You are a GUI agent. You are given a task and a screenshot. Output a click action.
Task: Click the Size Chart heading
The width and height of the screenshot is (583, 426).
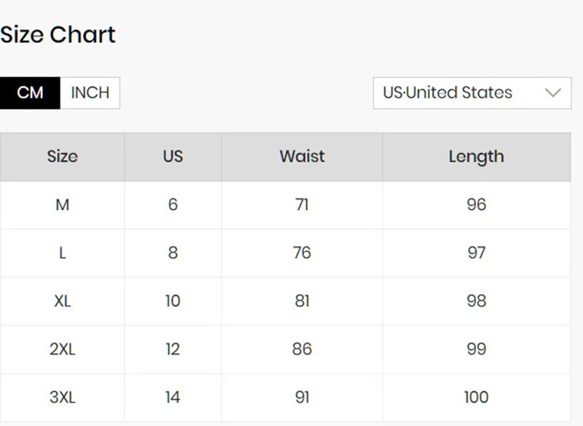click(58, 34)
